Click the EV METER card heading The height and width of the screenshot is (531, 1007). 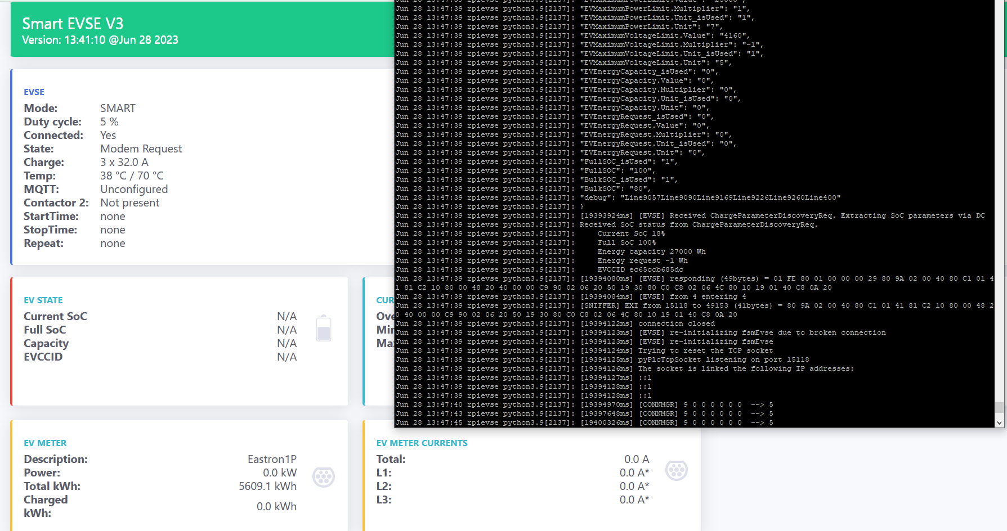click(45, 443)
